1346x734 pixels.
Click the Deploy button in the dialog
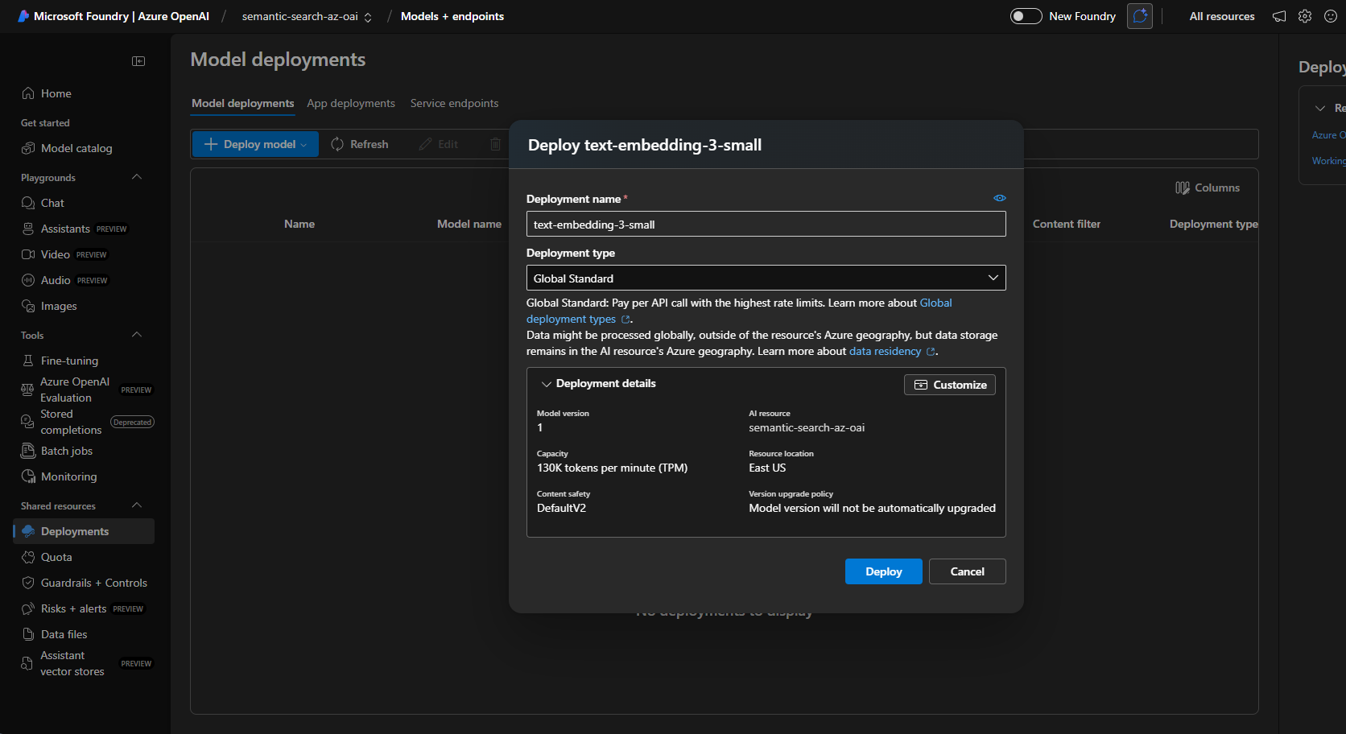(884, 571)
